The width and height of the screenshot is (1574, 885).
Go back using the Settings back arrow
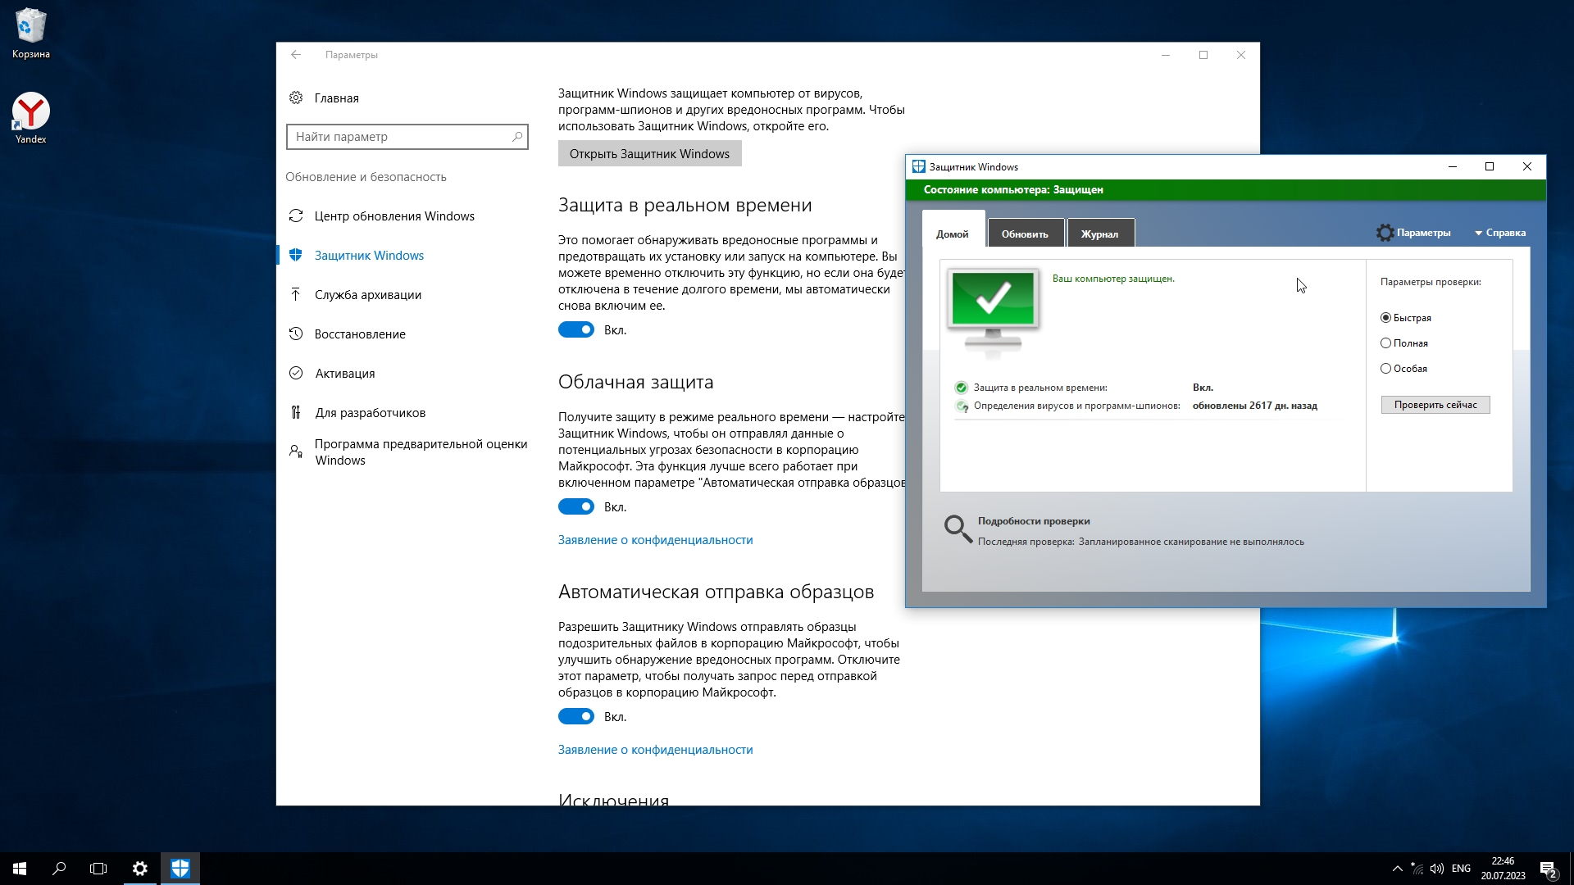point(296,55)
